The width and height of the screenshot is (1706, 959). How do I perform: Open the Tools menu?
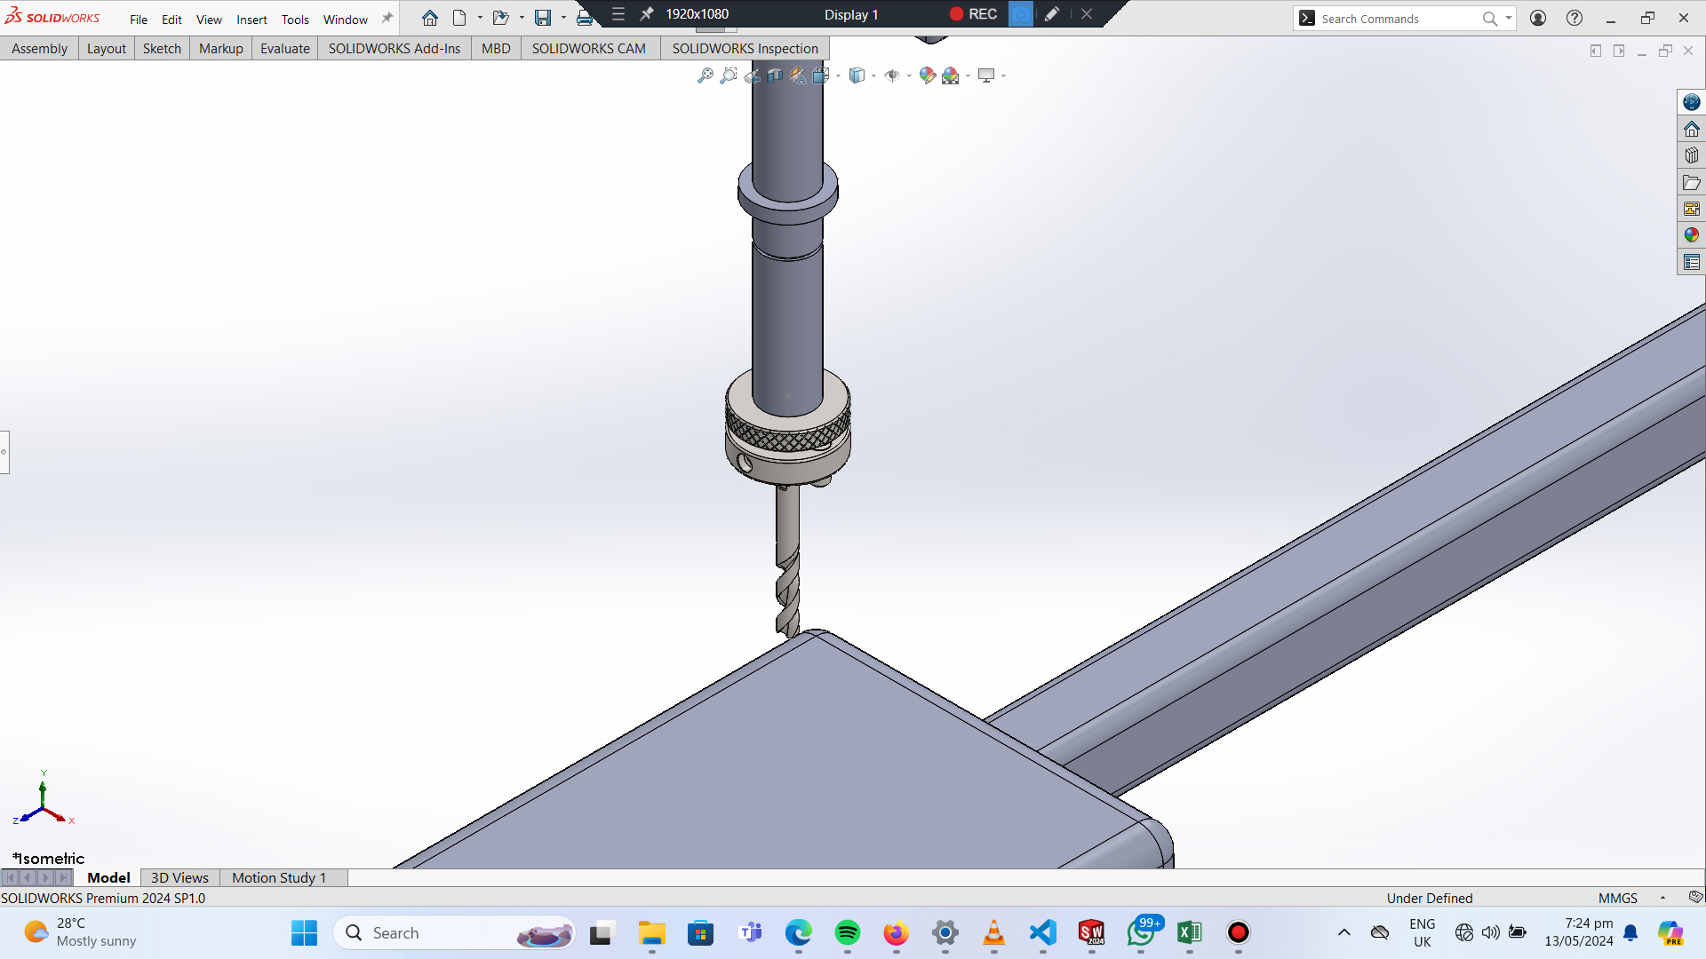click(x=295, y=20)
